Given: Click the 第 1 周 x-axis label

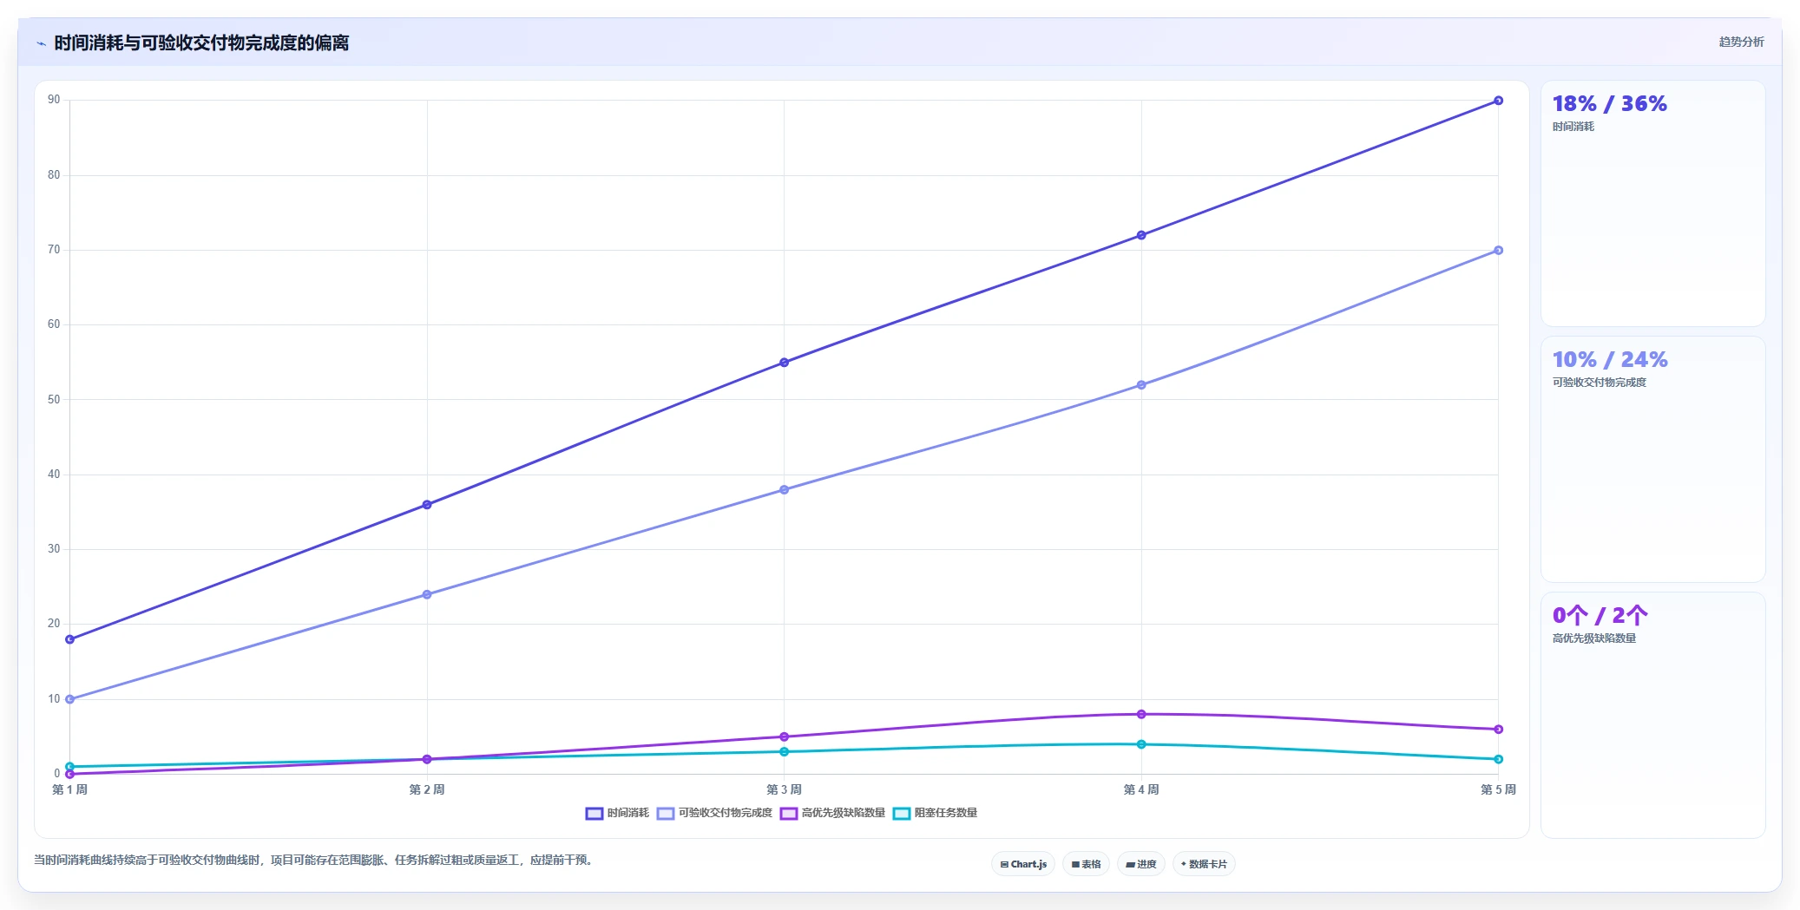Looking at the screenshot, I should pos(70,789).
